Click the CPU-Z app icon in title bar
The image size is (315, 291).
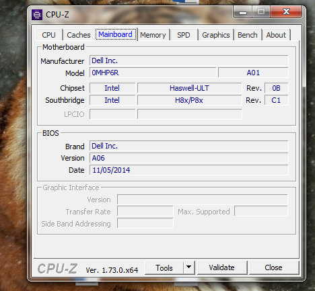click(37, 15)
